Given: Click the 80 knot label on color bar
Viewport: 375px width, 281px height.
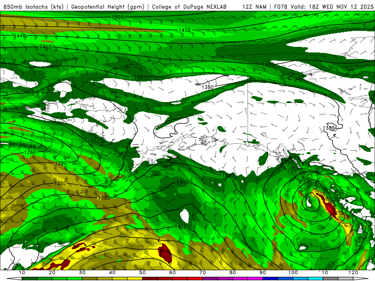Looking at the screenshot, I should [232, 273].
